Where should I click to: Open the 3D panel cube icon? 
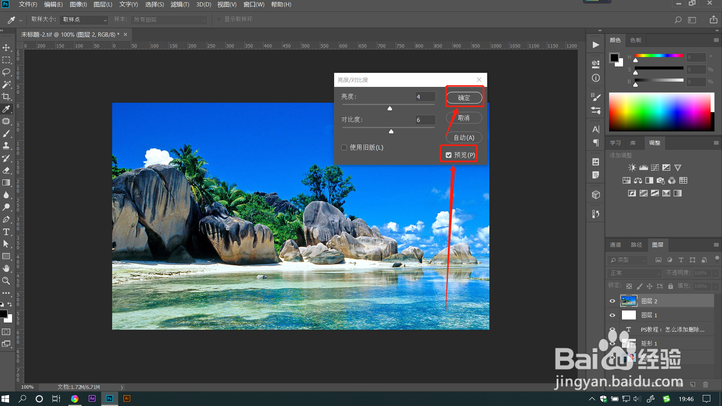[x=596, y=195]
